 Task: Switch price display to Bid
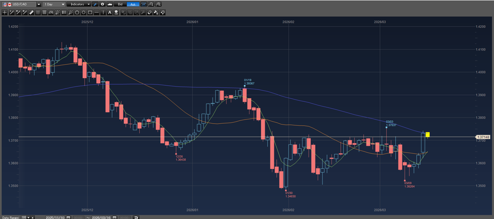pyautogui.click(x=120, y=4)
